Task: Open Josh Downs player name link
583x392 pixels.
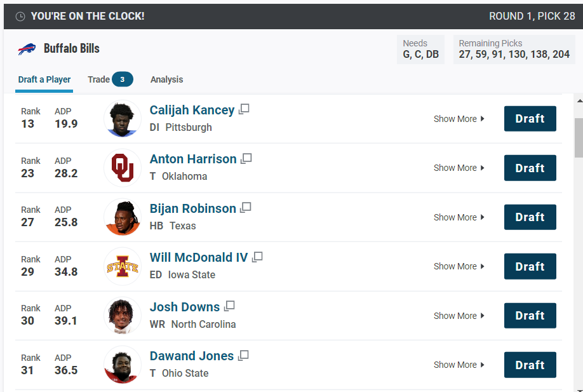Action: click(185, 307)
